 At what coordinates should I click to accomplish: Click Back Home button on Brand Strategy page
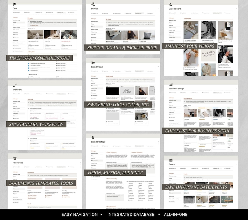click(x=94, y=179)
